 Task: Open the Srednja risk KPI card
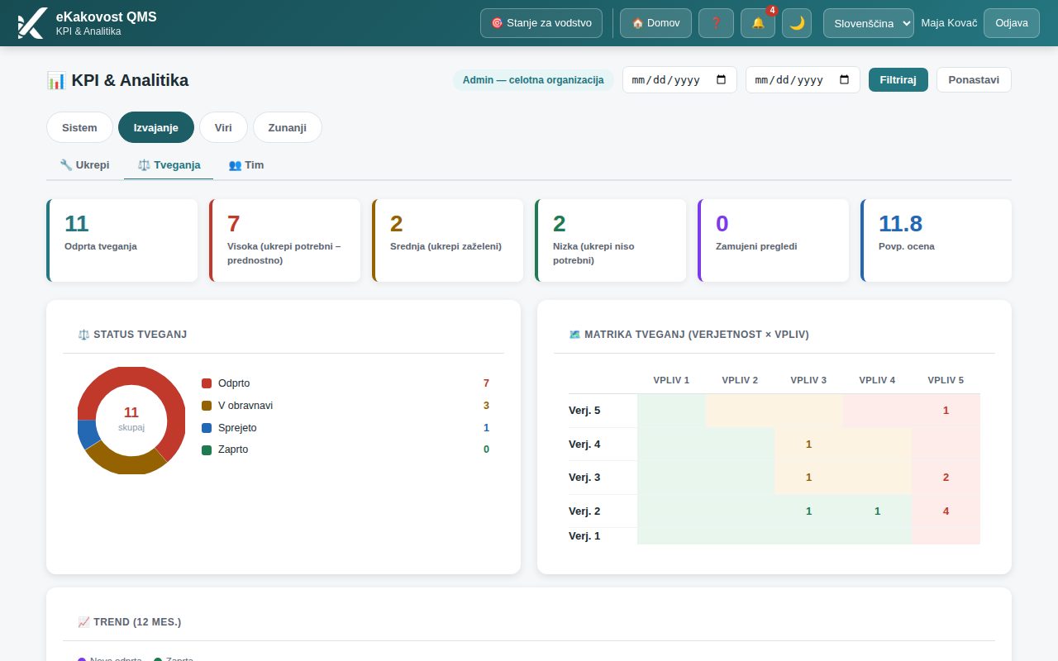tap(448, 240)
